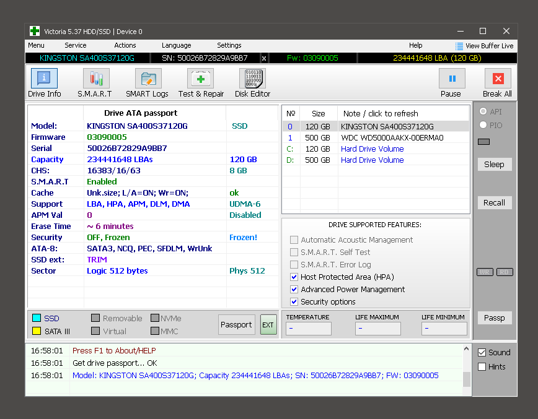The image size is (538, 419).
Task: Toggle the Removable checkbox
Action: pyautogui.click(x=95, y=318)
